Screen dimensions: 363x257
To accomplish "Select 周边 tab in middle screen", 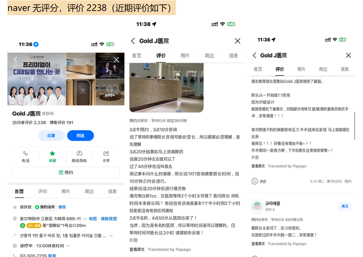I will 209,56.
